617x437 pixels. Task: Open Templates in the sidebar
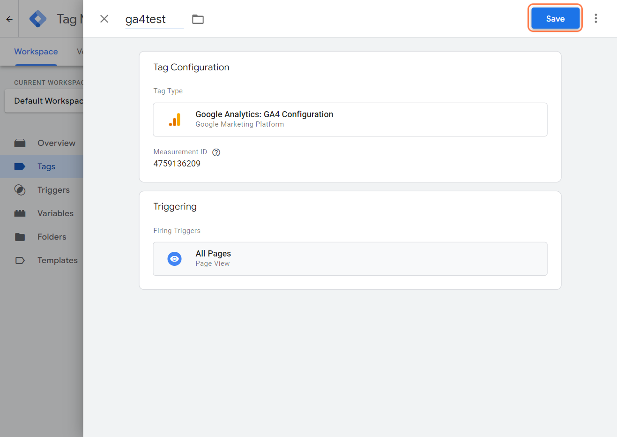[42, 260]
